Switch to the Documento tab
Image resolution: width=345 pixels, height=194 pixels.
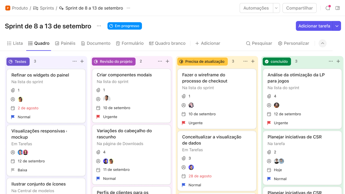(x=96, y=43)
